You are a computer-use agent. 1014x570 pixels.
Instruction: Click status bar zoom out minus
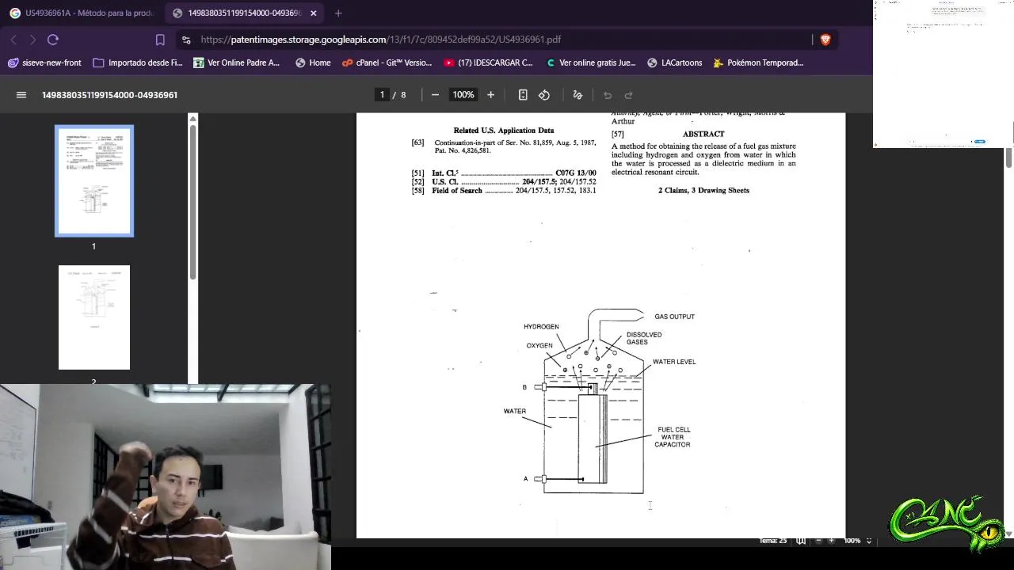(x=817, y=541)
